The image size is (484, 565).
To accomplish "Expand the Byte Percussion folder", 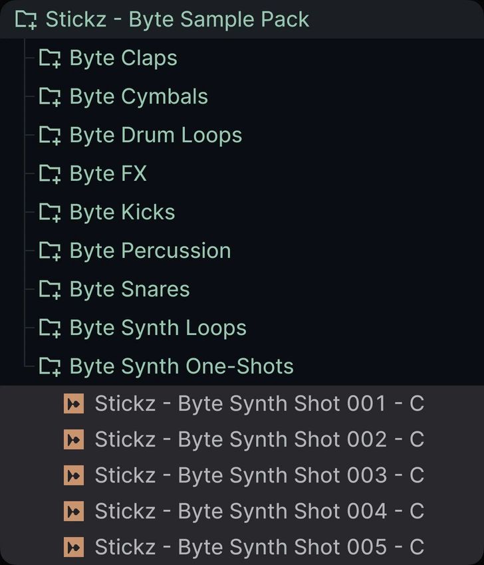I will 51,251.
